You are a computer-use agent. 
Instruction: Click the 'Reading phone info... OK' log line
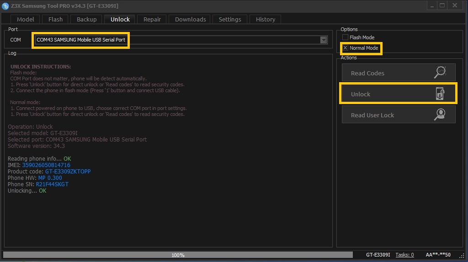coord(39,159)
